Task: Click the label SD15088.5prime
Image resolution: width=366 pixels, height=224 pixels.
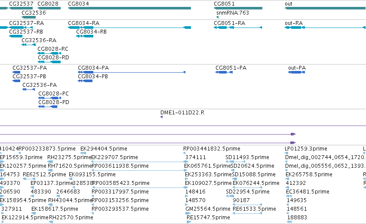Action: pos(254,175)
